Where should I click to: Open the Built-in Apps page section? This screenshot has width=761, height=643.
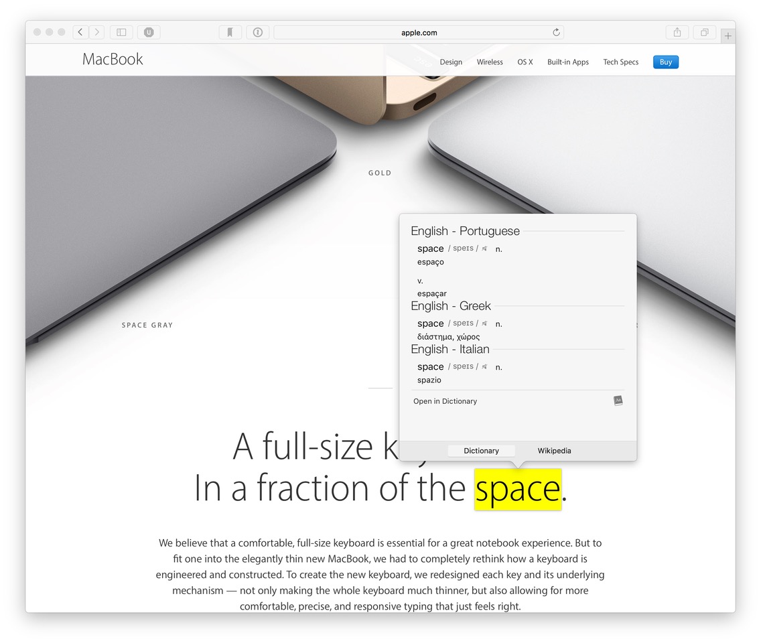point(568,62)
